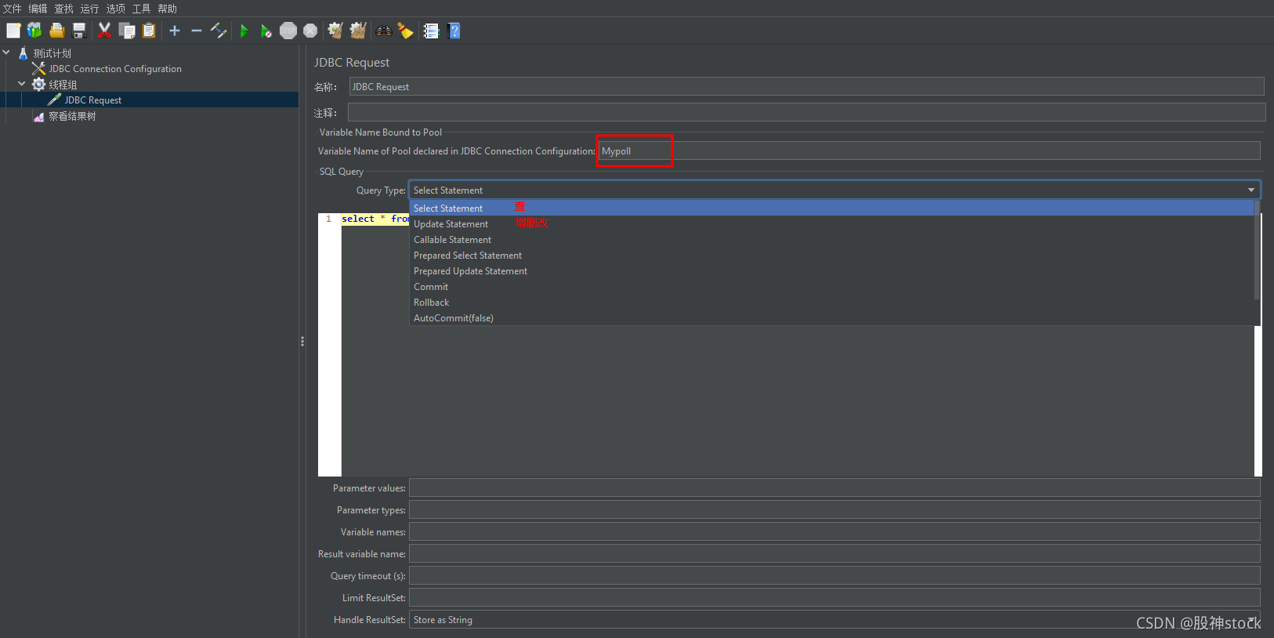Choose Update Statement option
The width and height of the screenshot is (1274, 638).
[x=831, y=223]
